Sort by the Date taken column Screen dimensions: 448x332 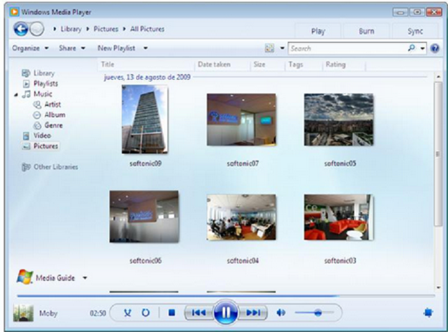click(223, 64)
